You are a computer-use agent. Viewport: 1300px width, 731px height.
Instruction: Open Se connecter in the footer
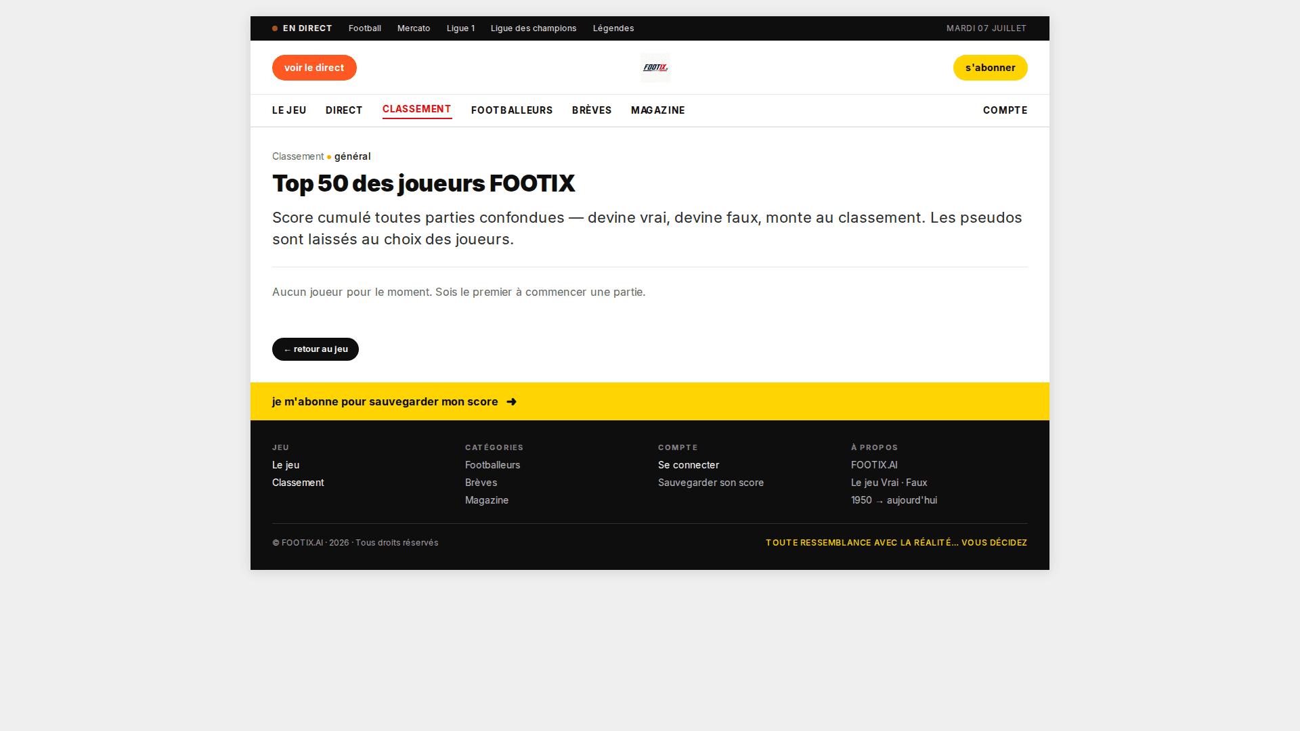(689, 465)
